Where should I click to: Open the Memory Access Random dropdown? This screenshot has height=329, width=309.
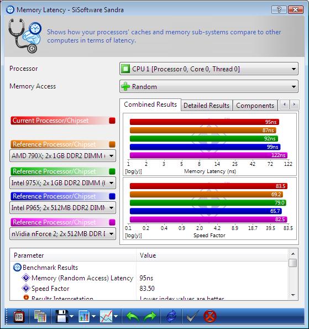pyautogui.click(x=209, y=86)
